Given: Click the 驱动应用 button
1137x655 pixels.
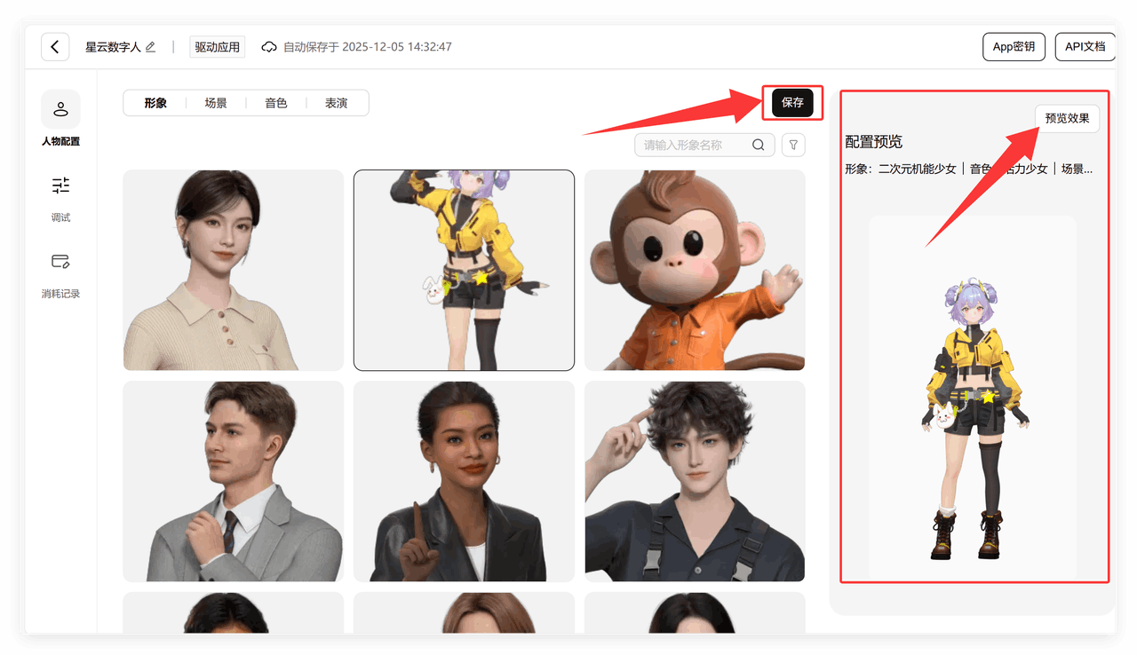Looking at the screenshot, I should pos(218,47).
